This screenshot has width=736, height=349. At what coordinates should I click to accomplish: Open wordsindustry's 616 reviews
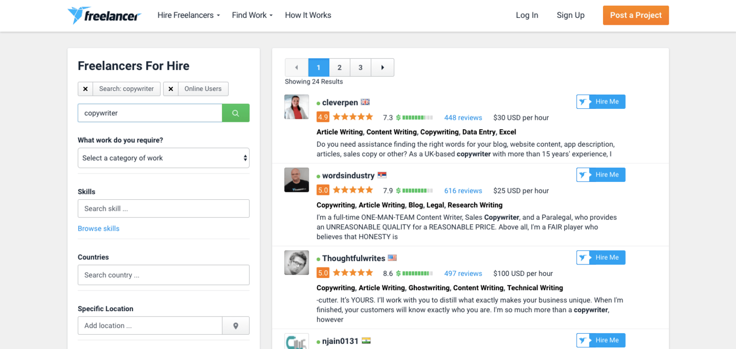click(463, 191)
